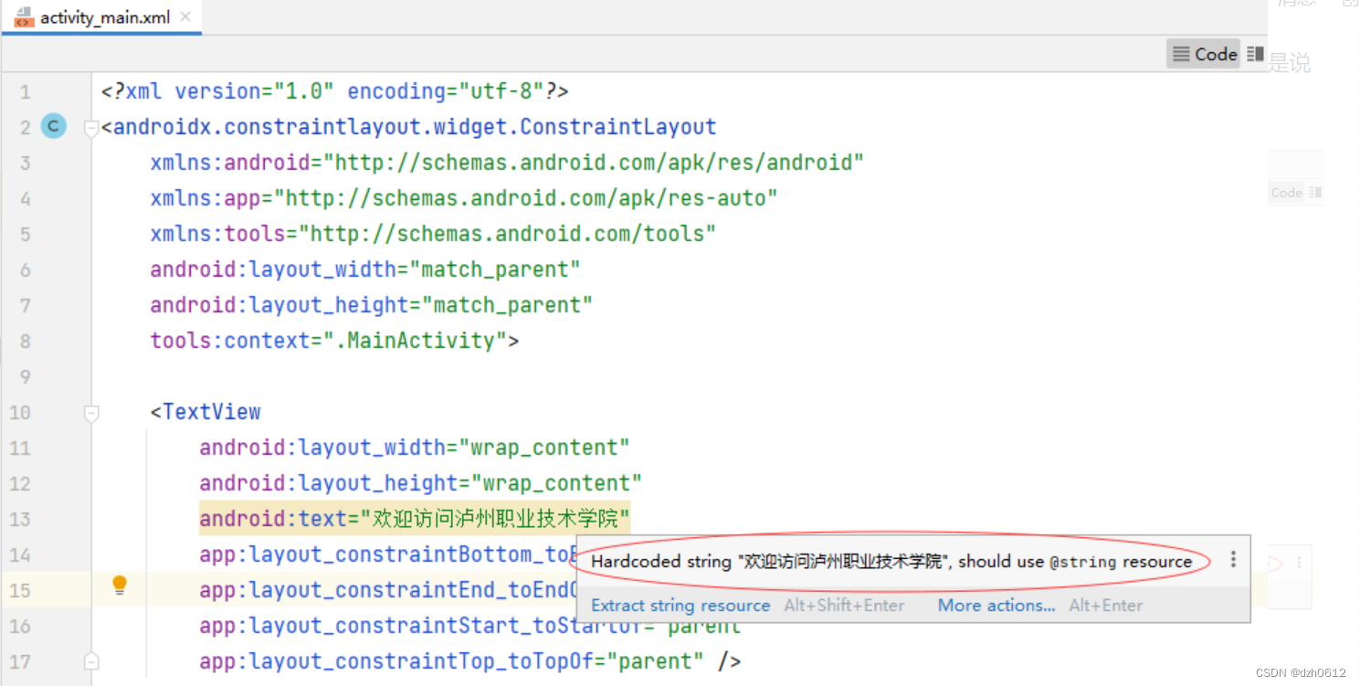1360x686 pixels.
Task: Click android:layout_height="wrap_content" line
Action: [x=421, y=483]
